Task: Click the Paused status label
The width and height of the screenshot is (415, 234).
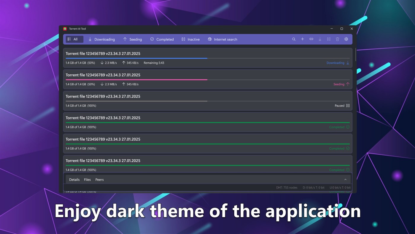Action: tap(339, 106)
